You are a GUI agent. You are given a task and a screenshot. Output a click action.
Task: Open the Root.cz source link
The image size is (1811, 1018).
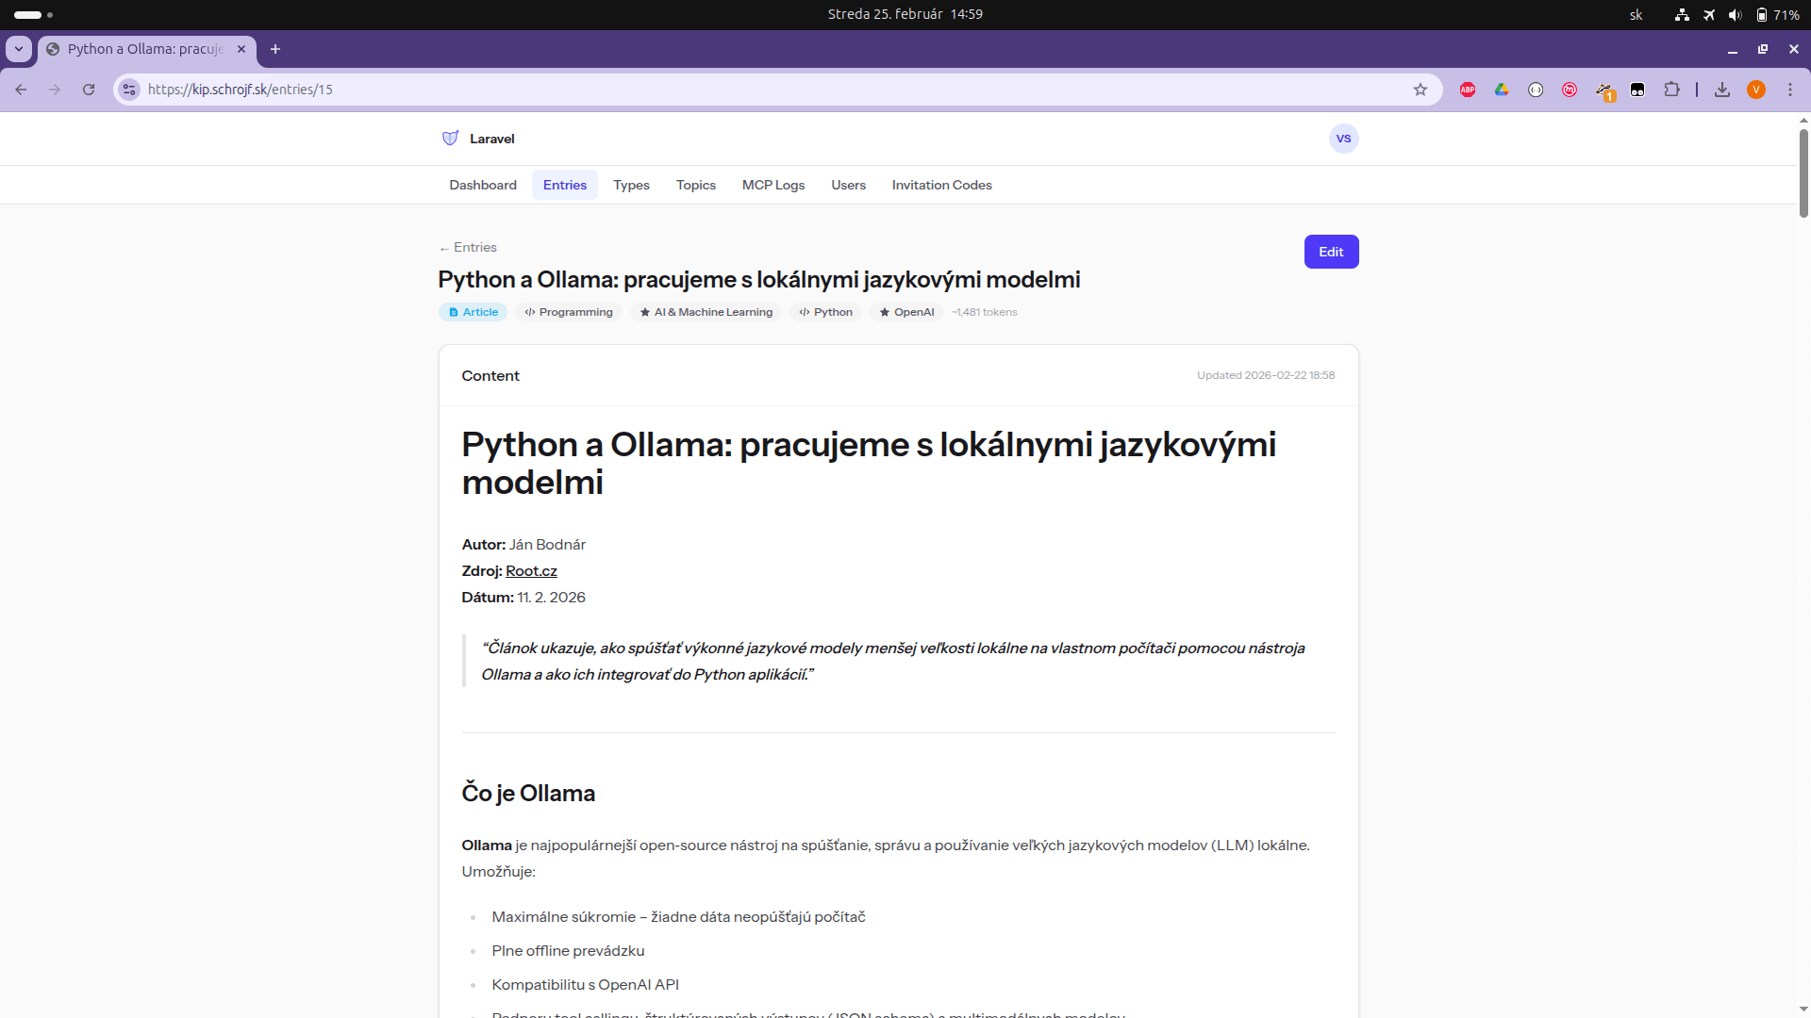[x=531, y=571]
